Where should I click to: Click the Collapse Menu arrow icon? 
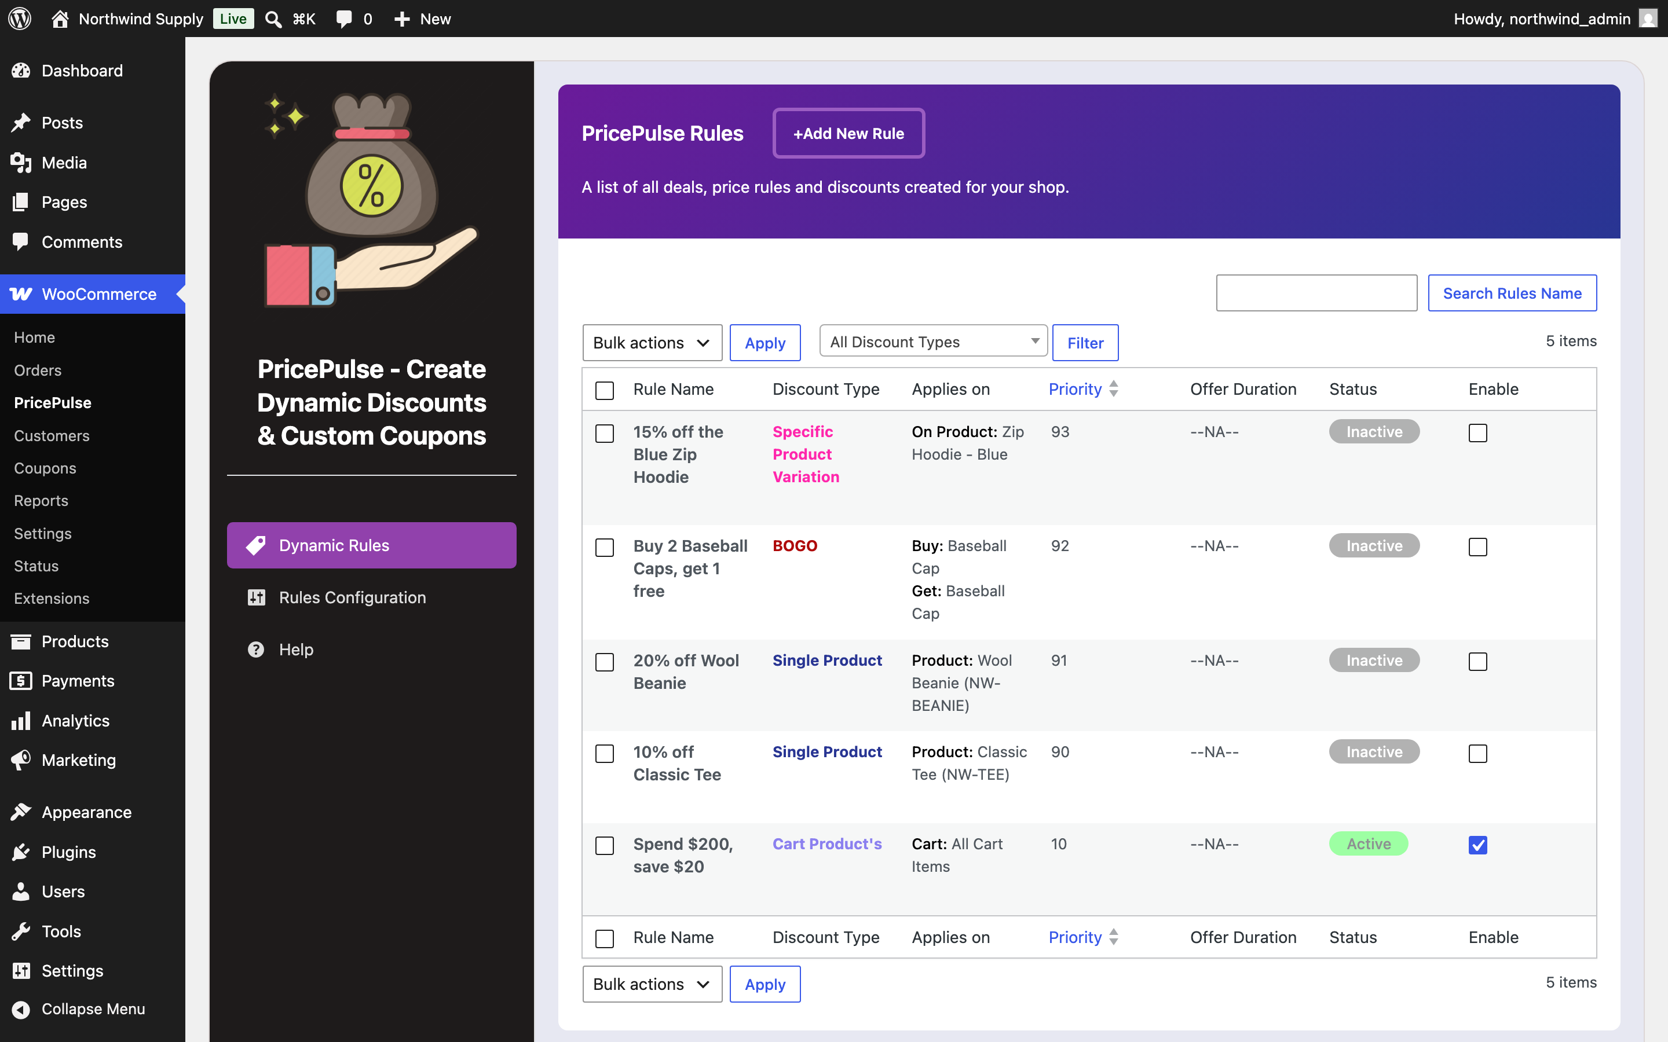(21, 1010)
